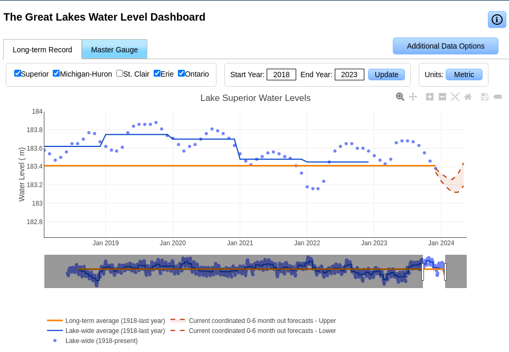Save chart with the floppy disk icon

click(x=484, y=97)
